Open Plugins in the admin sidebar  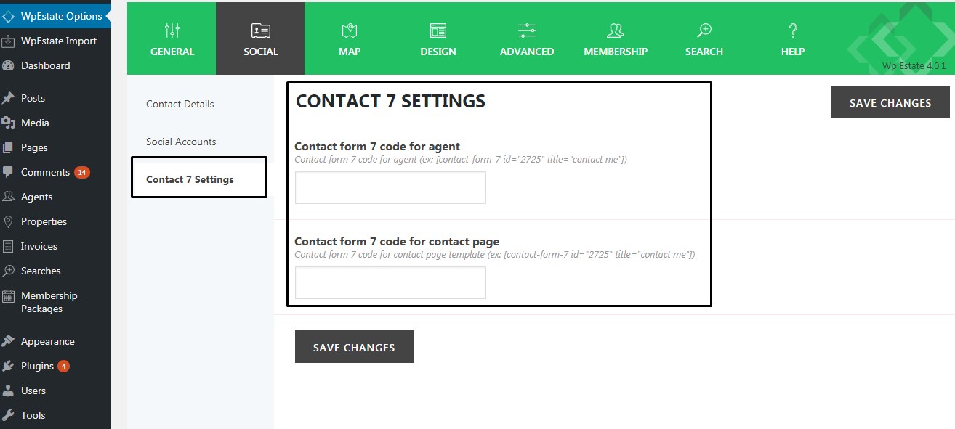pyautogui.click(x=37, y=366)
